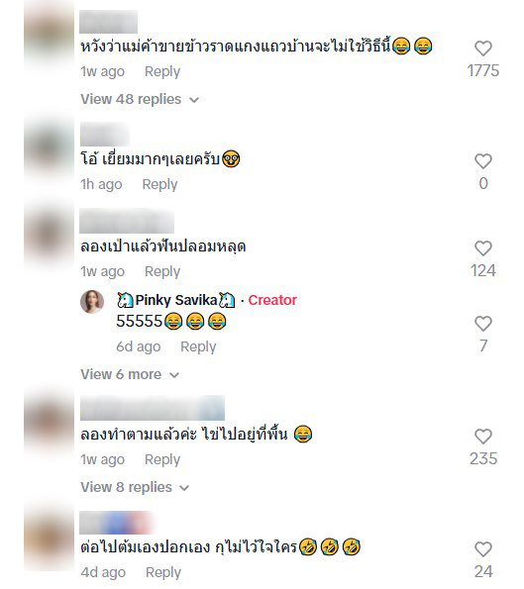Open Pinky Savika's profile picture
The height and width of the screenshot is (589, 524).
tap(92, 301)
